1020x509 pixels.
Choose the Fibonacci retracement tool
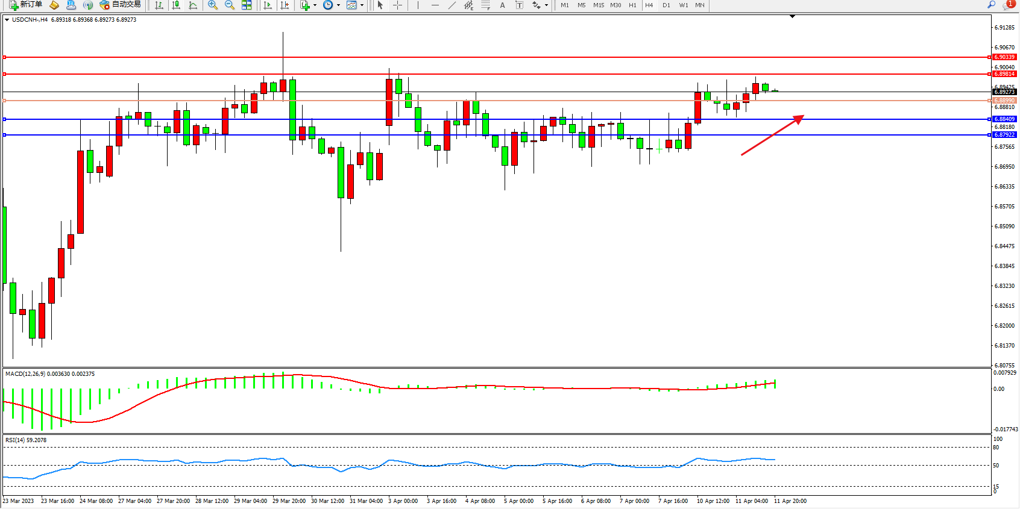tap(486, 5)
